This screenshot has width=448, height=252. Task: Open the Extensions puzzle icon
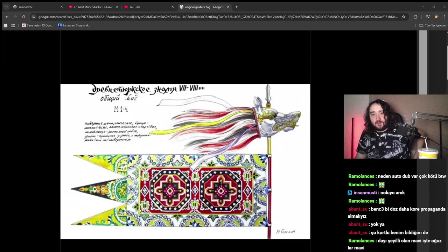tap(415, 17)
